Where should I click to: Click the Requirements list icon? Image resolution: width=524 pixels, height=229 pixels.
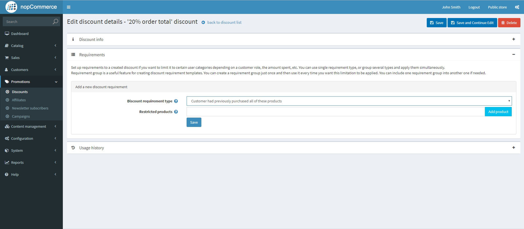click(x=73, y=55)
